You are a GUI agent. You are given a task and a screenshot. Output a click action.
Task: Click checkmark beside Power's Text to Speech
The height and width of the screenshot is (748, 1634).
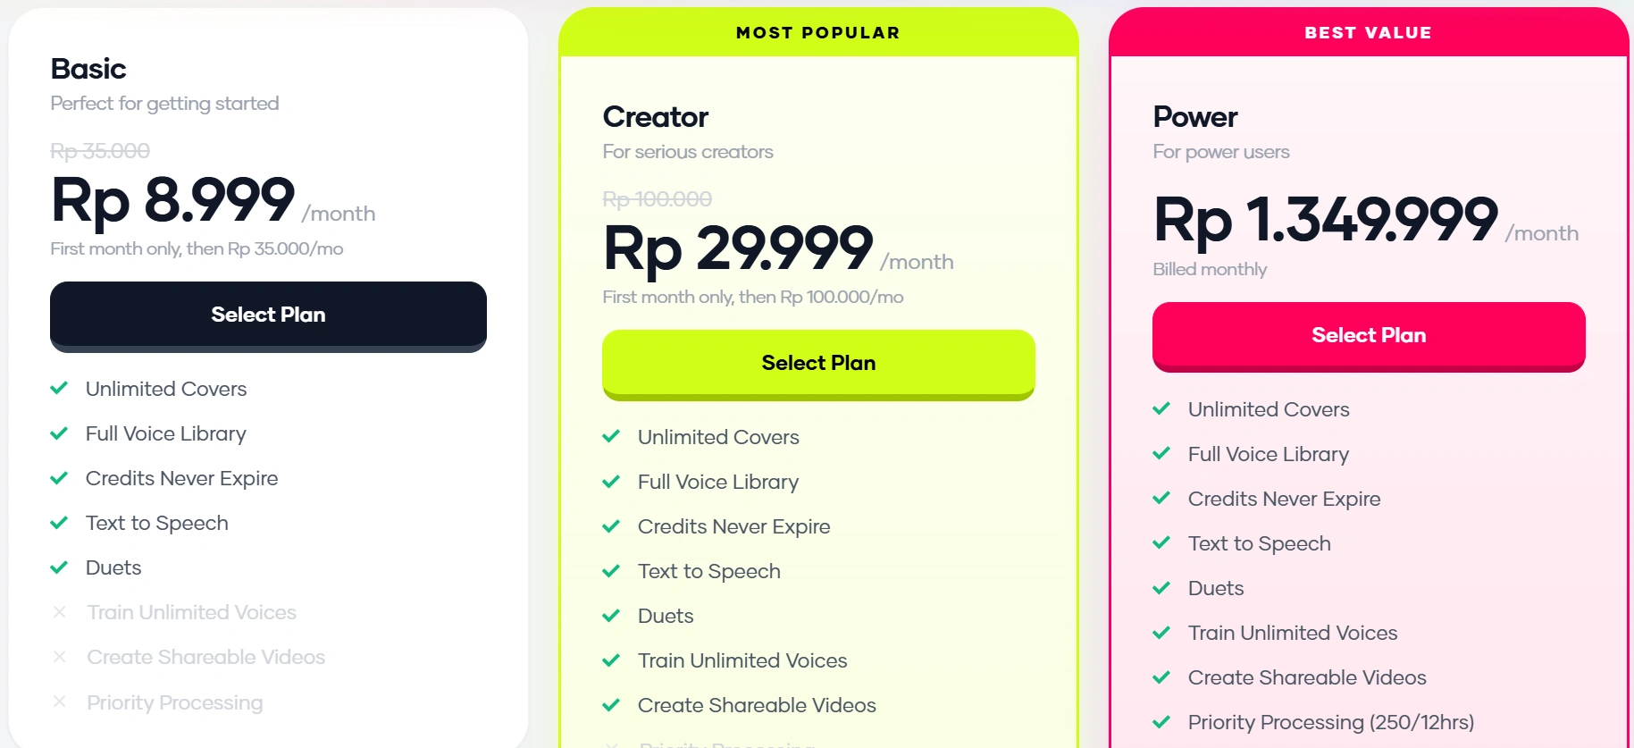pyautogui.click(x=1161, y=543)
